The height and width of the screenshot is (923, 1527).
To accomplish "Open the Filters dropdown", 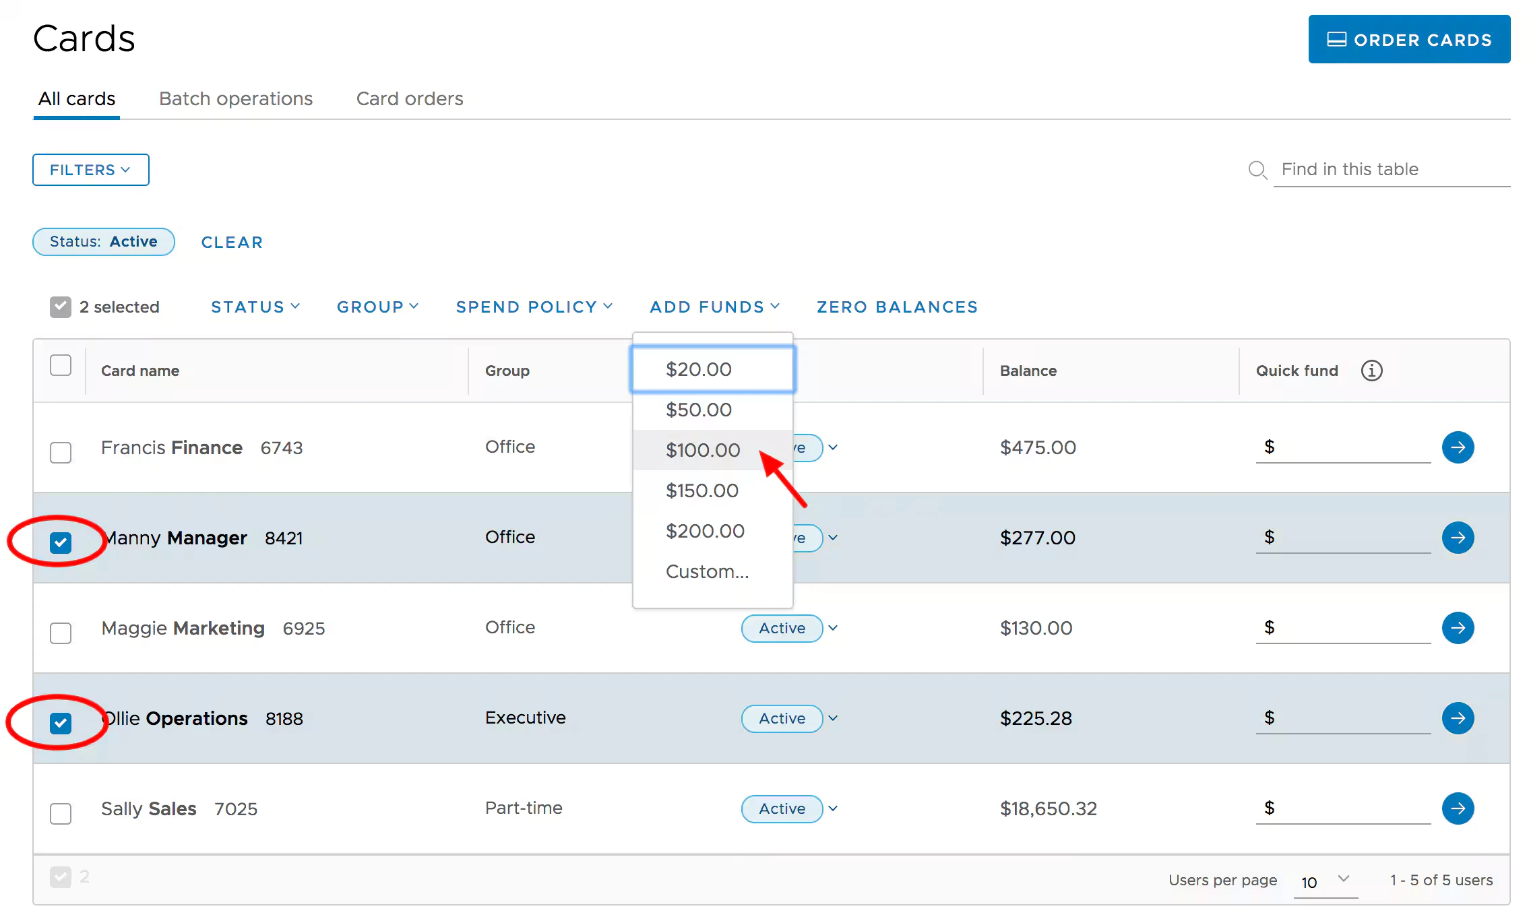I will 90,170.
